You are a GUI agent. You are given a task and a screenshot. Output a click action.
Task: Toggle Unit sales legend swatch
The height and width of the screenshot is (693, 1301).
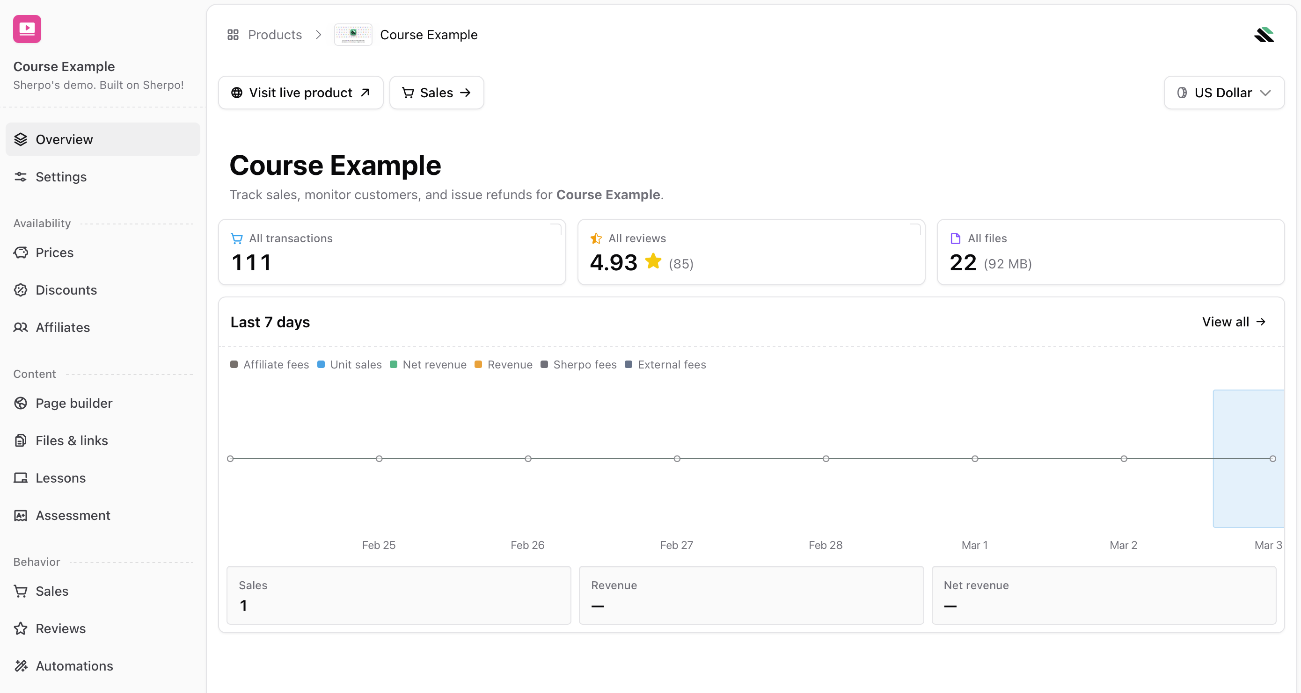click(x=321, y=364)
